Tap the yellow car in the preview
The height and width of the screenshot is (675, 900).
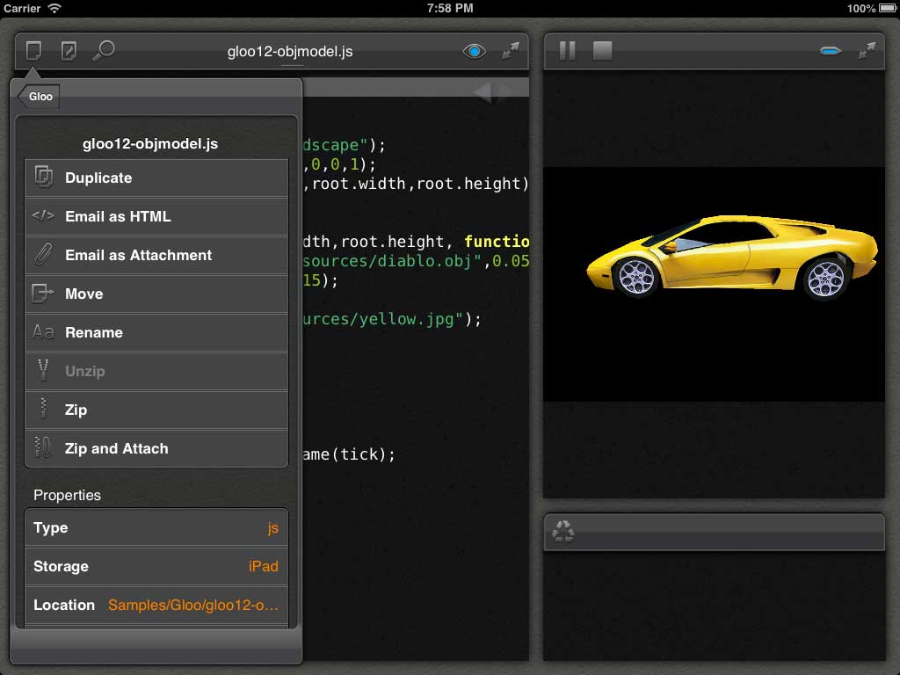pyautogui.click(x=732, y=258)
